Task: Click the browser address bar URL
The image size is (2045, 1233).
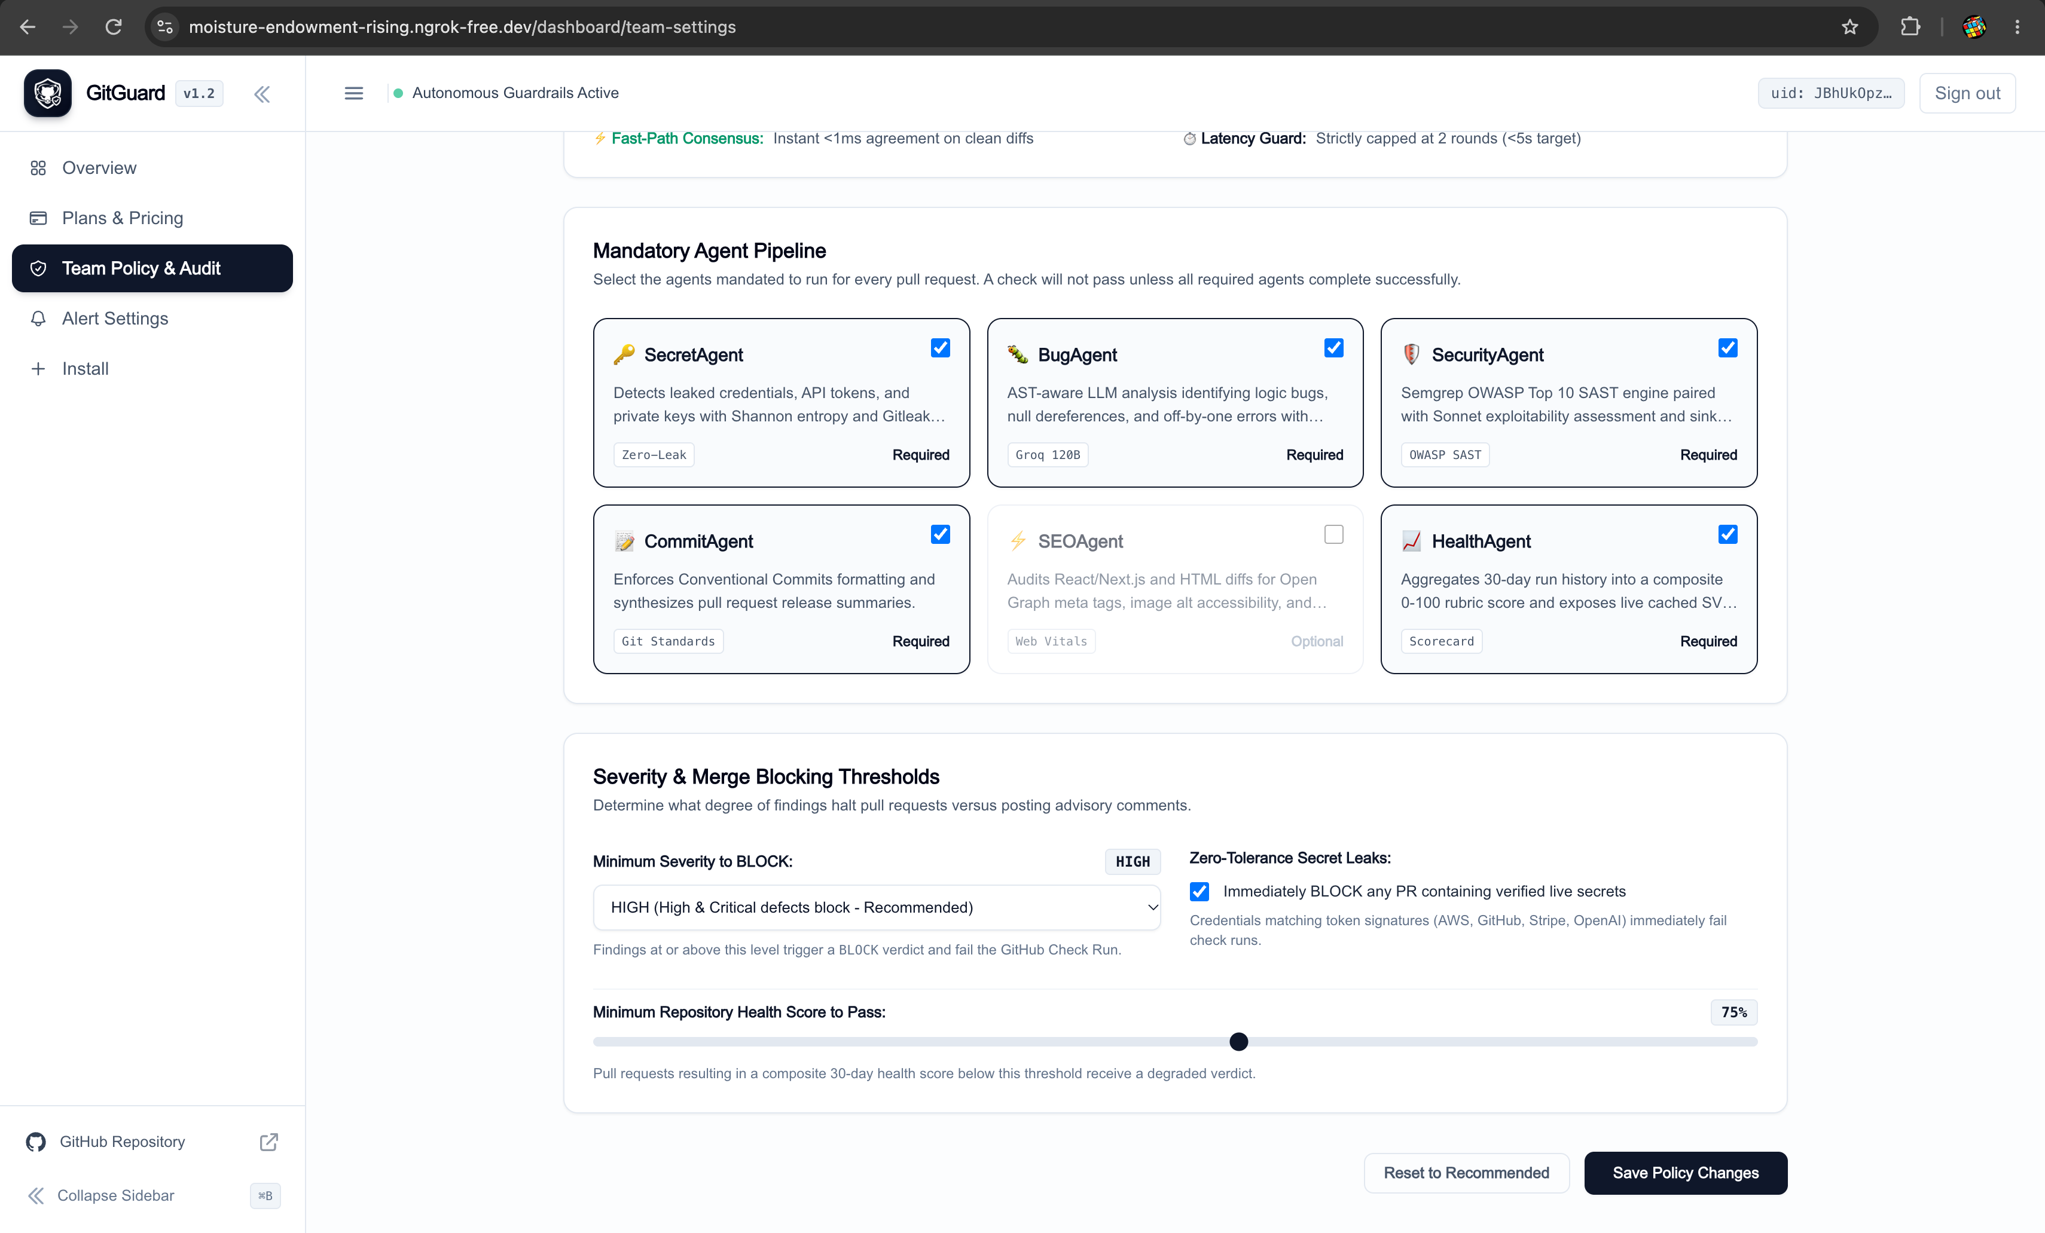Action: [462, 26]
